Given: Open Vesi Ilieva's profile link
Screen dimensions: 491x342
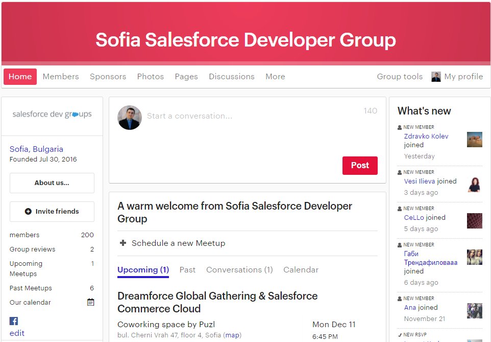Looking at the screenshot, I should pyautogui.click(x=420, y=181).
